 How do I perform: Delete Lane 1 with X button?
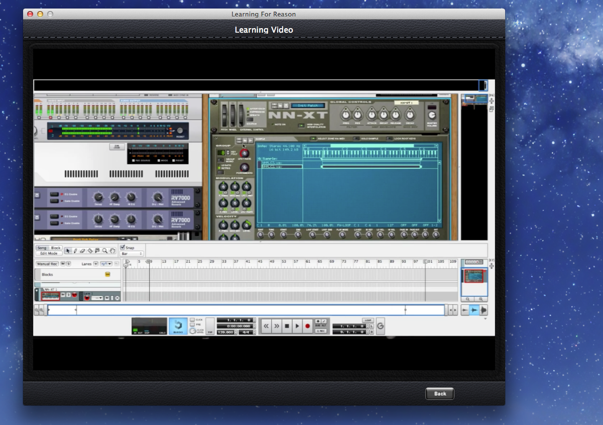click(x=117, y=298)
